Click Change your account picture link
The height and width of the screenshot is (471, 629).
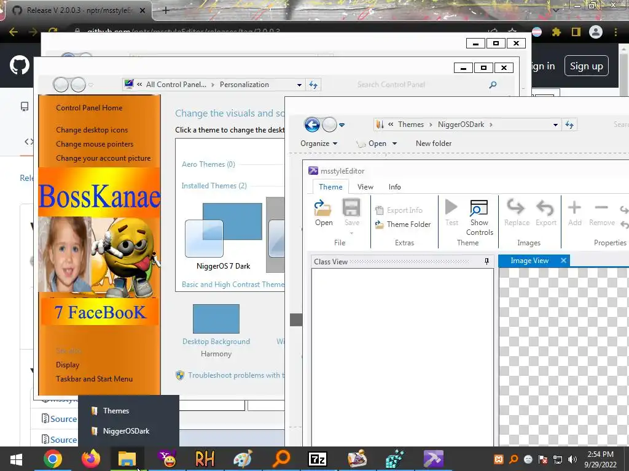click(x=103, y=158)
